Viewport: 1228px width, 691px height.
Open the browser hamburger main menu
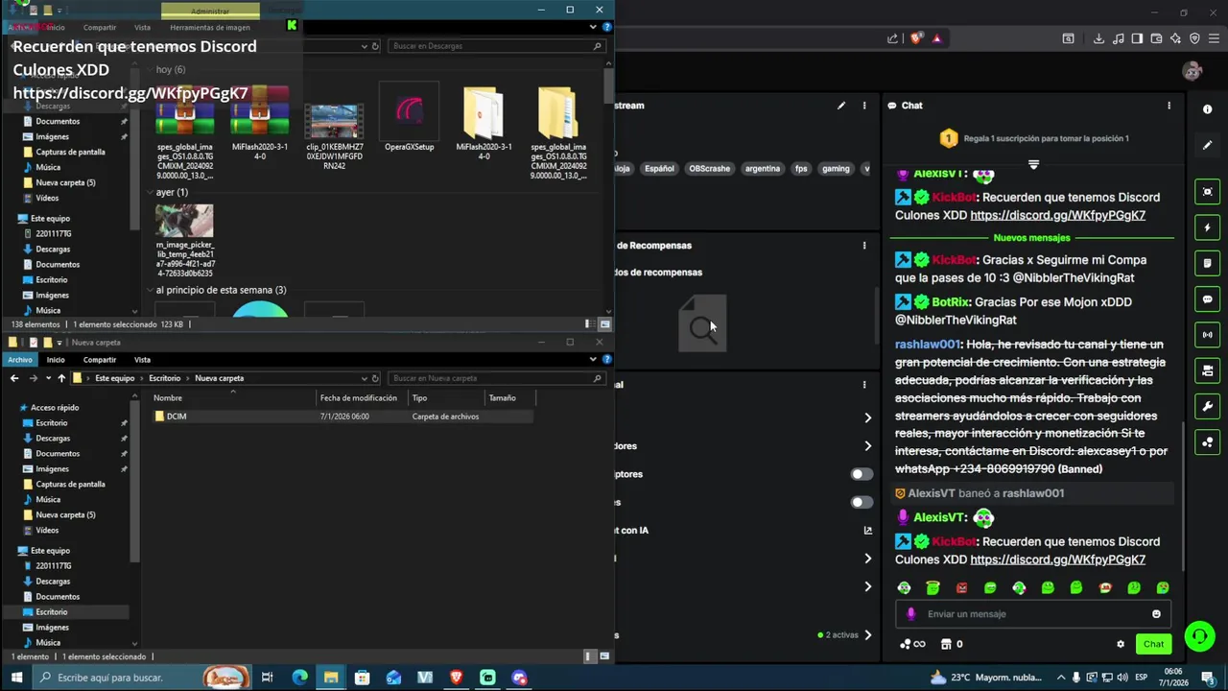click(x=1214, y=38)
